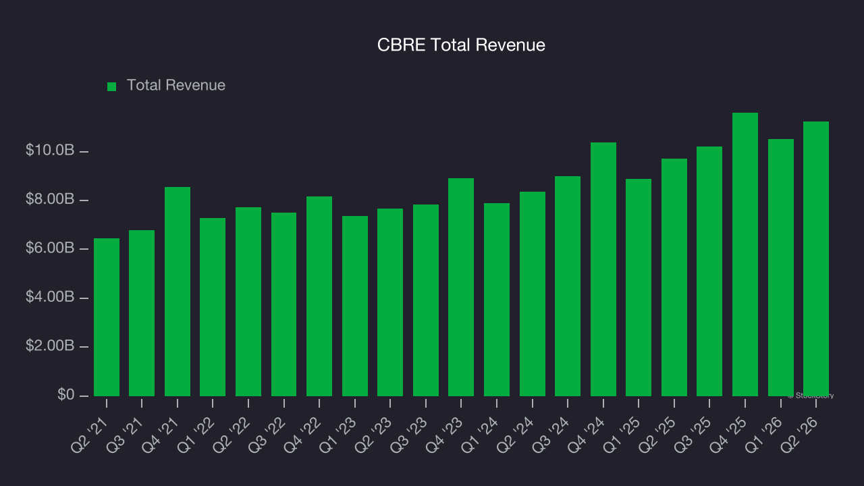The image size is (864, 486).
Task: Choose the Q4 '22 revenue bar
Action: pos(319,296)
